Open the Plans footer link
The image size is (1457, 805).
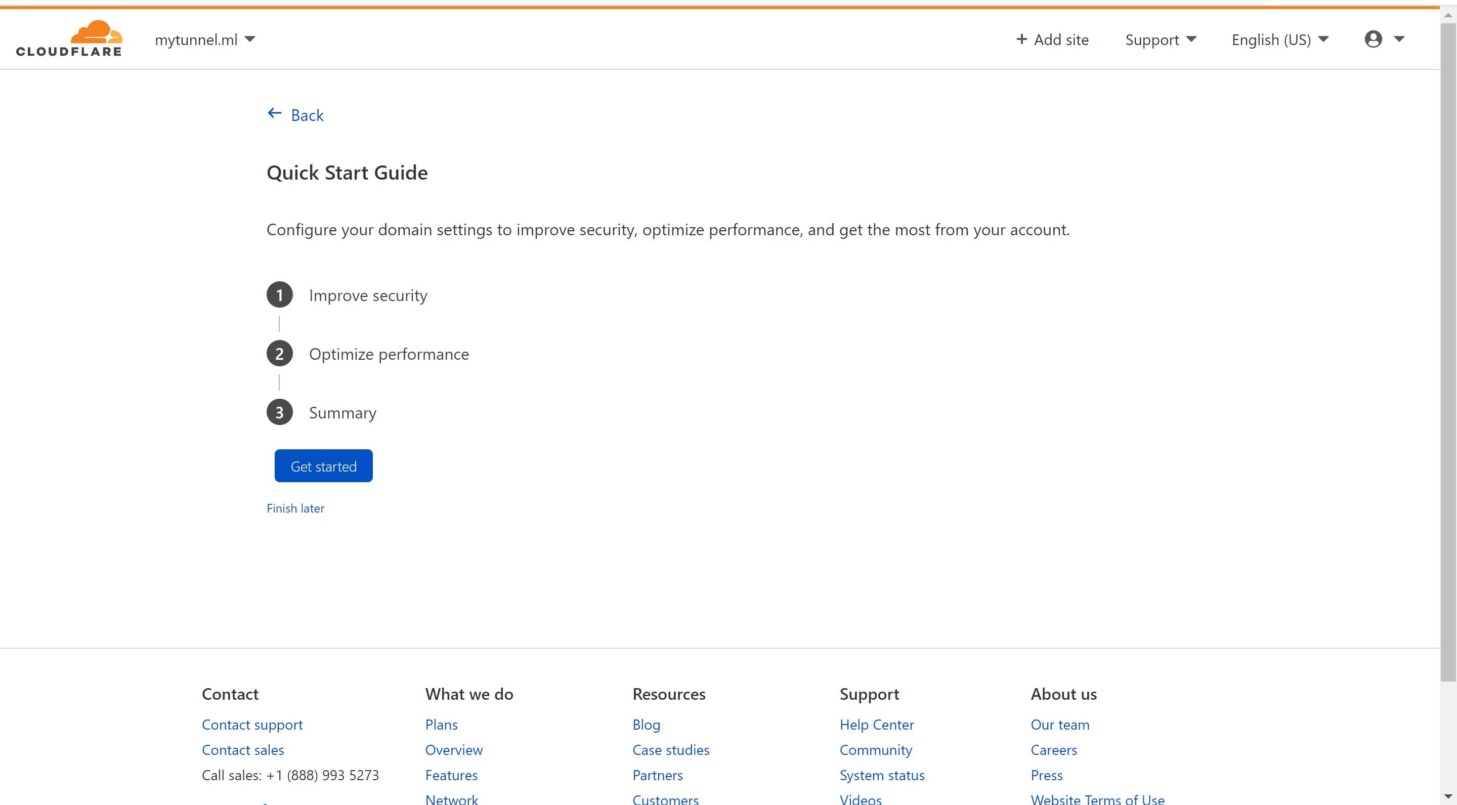point(441,725)
